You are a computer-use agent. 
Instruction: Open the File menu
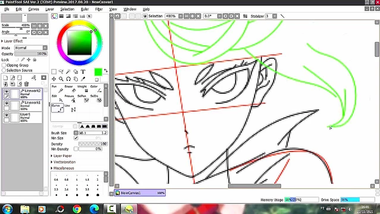[7, 9]
